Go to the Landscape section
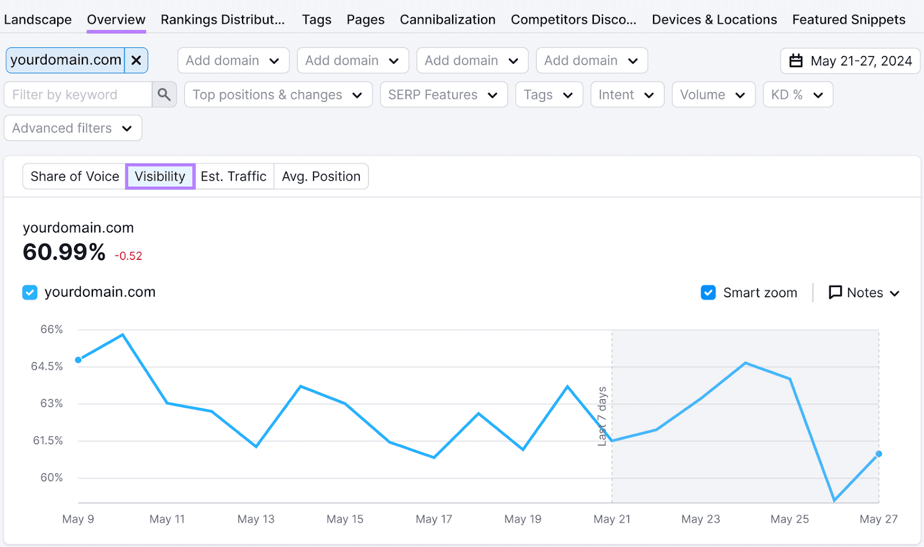The image size is (924, 547). 38,19
